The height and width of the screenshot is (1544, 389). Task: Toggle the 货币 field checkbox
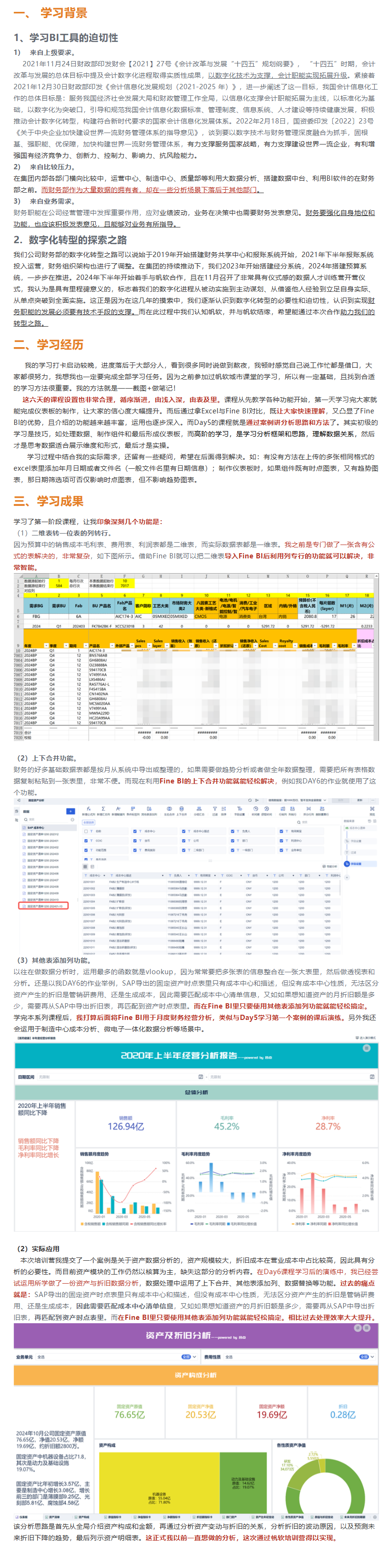(135, 840)
